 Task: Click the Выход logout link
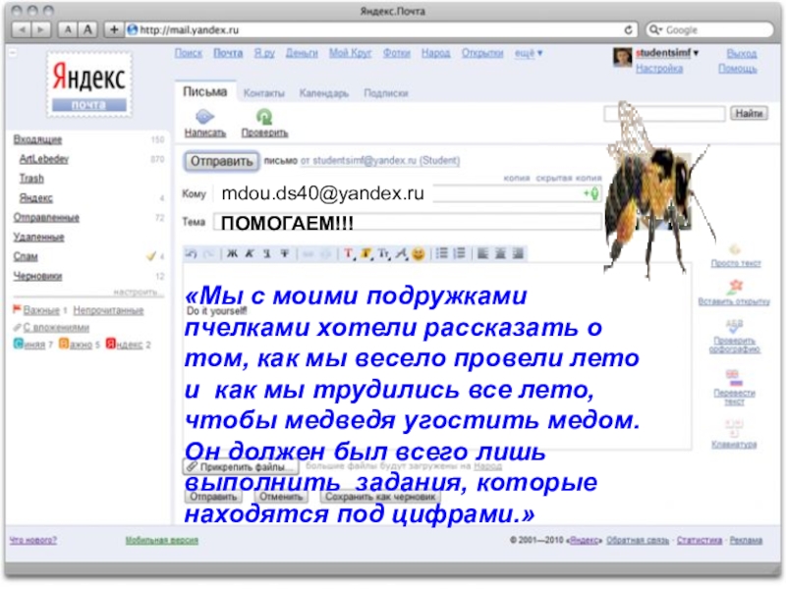click(742, 54)
